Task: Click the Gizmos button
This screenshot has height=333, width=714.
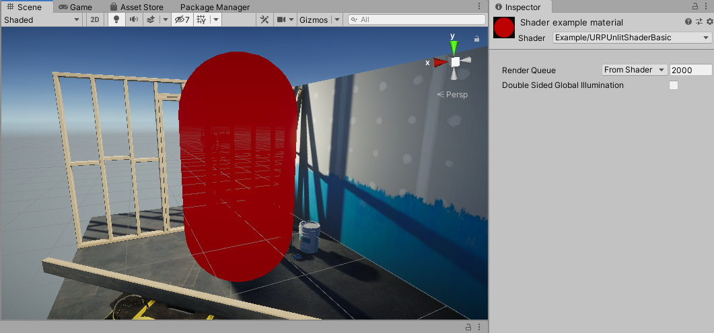Action: (x=314, y=19)
